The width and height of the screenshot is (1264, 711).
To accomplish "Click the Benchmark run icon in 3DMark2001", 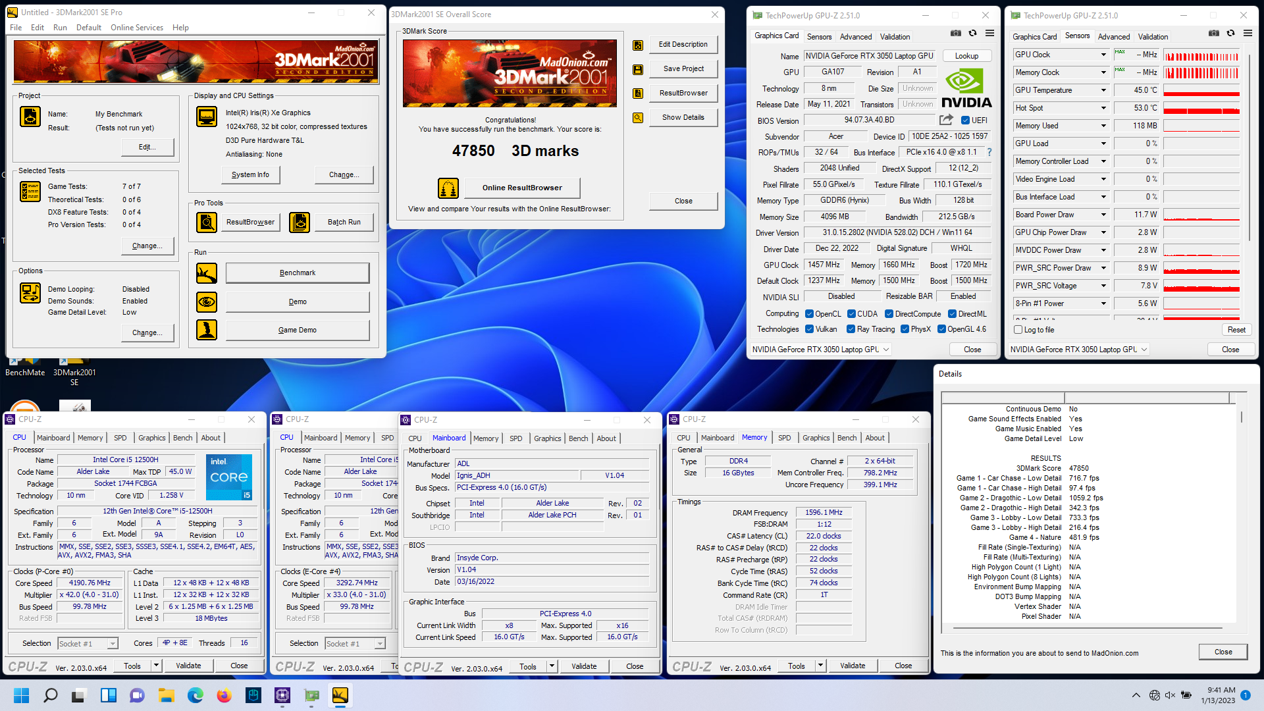I will click(207, 273).
